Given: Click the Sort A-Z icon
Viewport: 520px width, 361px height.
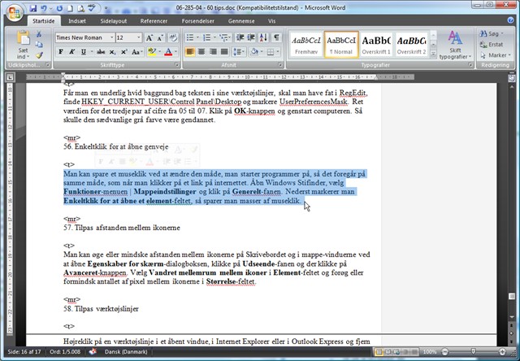Looking at the screenshot, I should coord(262,37).
